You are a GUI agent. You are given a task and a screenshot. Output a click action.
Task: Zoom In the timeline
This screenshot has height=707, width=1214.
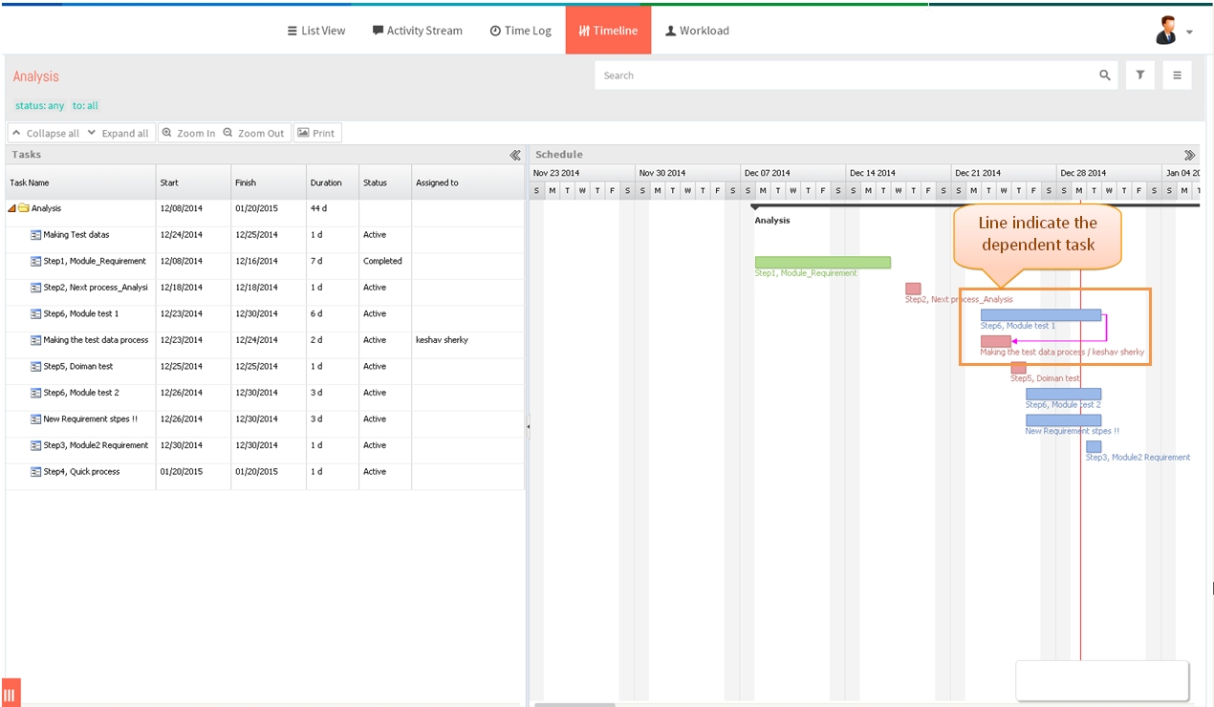coord(188,133)
